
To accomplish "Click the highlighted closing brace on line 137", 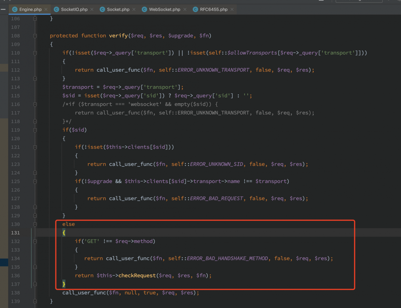I will coord(64,284).
